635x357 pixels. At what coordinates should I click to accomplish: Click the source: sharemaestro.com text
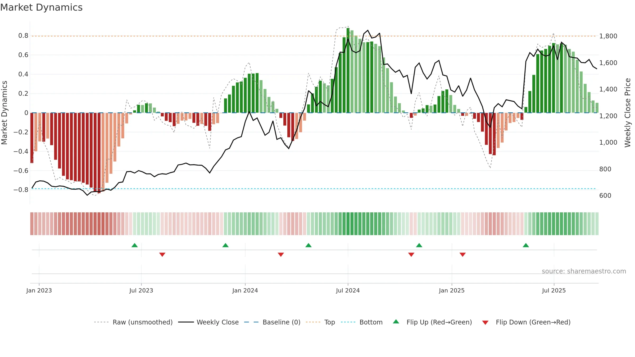coord(584,271)
